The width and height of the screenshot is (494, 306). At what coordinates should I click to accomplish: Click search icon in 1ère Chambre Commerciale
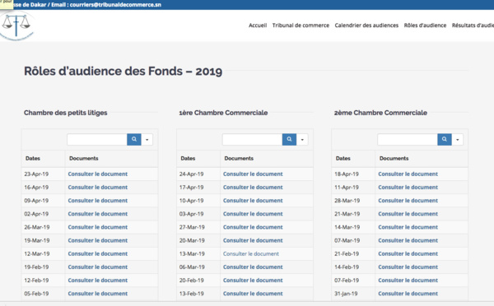click(289, 139)
